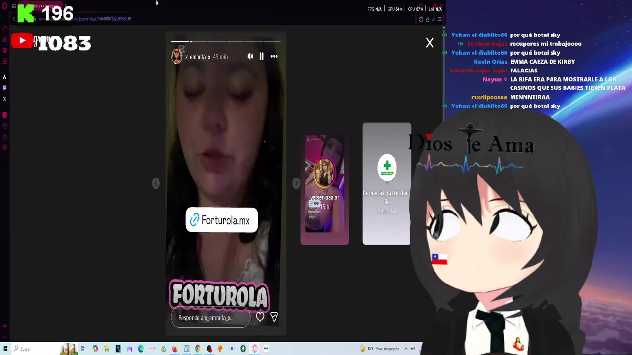Screen dimensions: 632x355
Task: Share the story via paper-plane icon
Action: 274,317
